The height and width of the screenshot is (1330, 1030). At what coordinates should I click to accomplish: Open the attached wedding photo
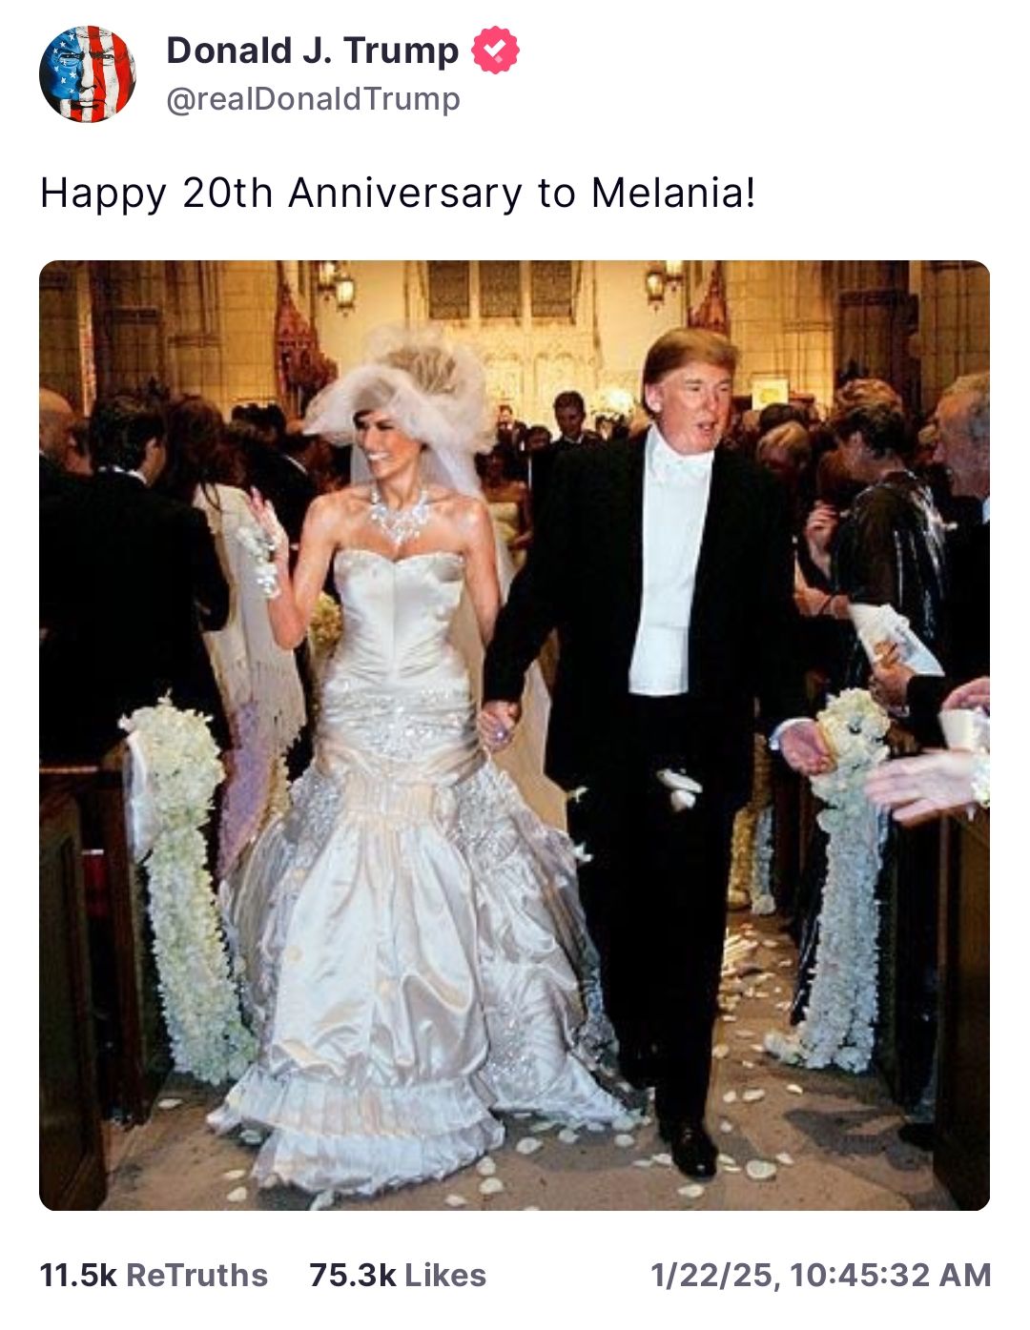click(x=514, y=735)
